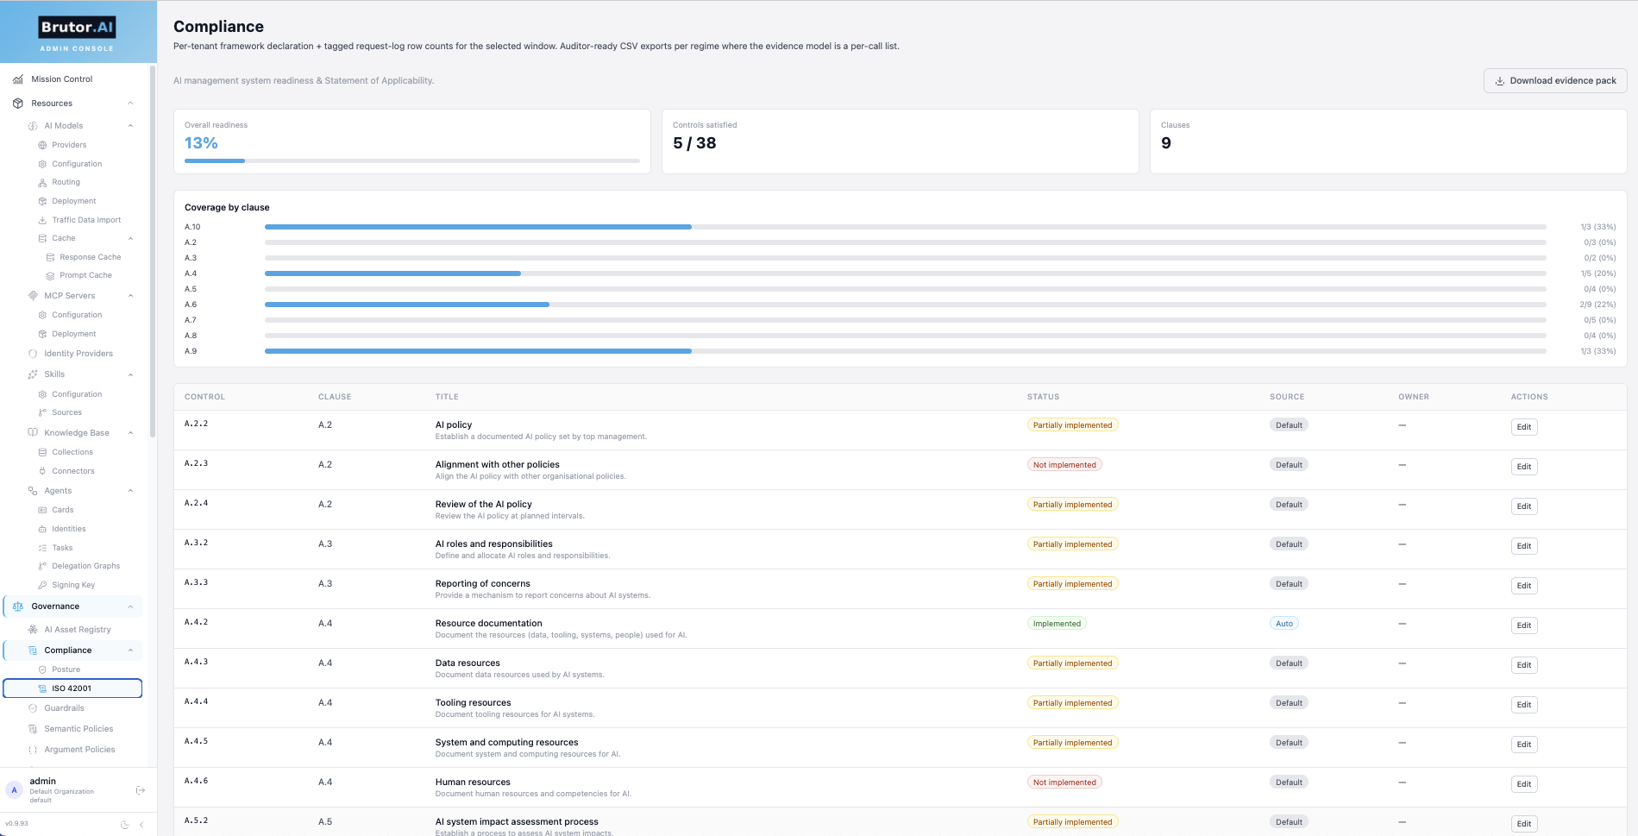
Task: Click the A.6 clause coverage bar
Action: (905, 305)
